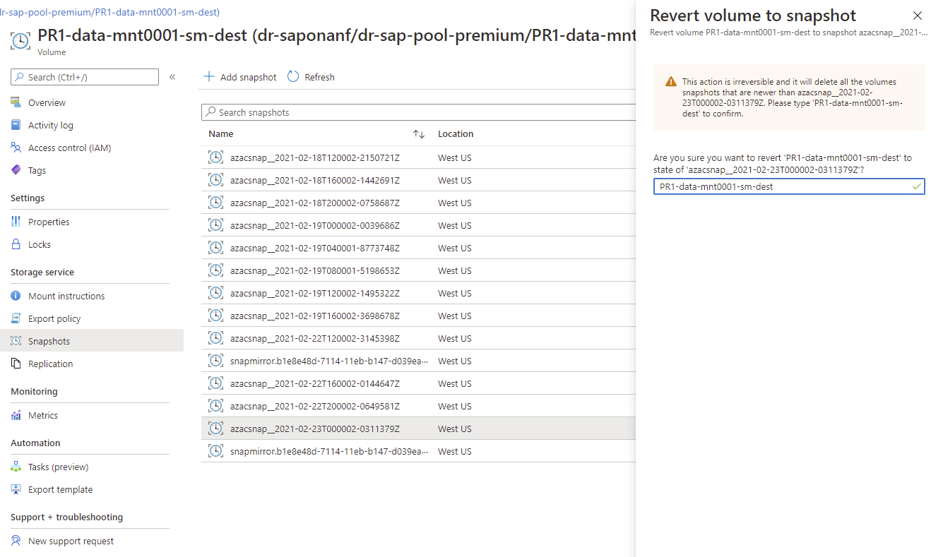
Task: Click the confirmation volume name text field
Action: [x=781, y=187]
